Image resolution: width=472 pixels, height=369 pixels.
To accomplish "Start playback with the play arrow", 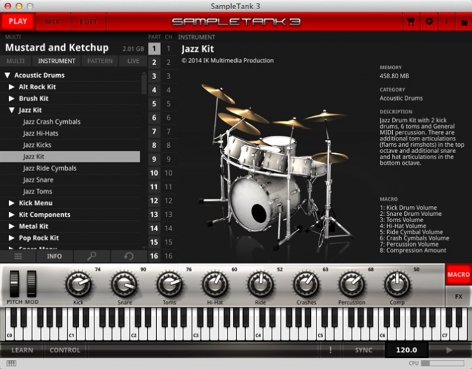I will click(x=449, y=350).
